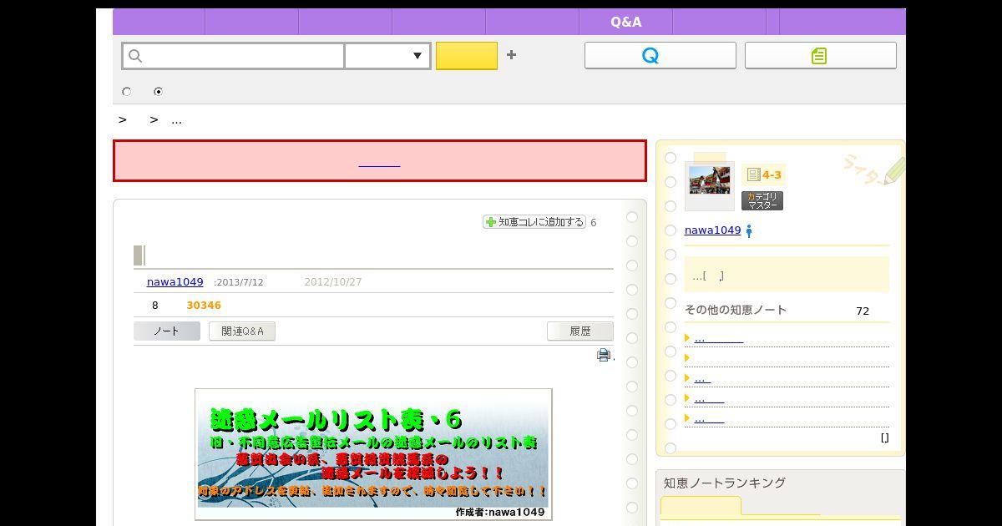Click the 知恵ノートランキング heading
This screenshot has height=526, width=1002.
[725, 483]
